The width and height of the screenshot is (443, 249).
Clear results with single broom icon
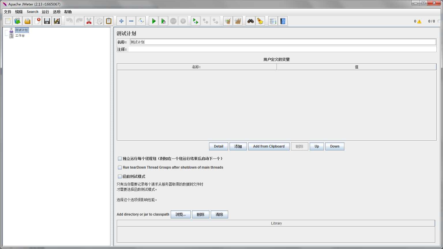(x=228, y=21)
